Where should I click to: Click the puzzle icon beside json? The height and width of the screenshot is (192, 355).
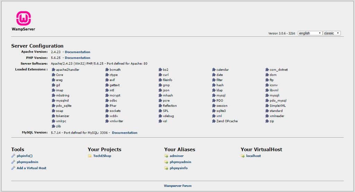160,90
